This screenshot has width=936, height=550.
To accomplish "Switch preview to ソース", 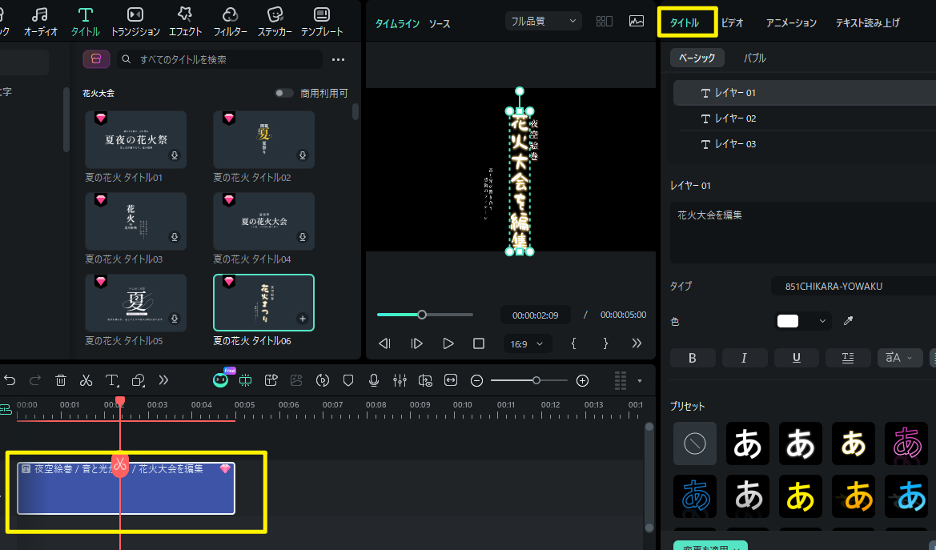I will [x=440, y=24].
